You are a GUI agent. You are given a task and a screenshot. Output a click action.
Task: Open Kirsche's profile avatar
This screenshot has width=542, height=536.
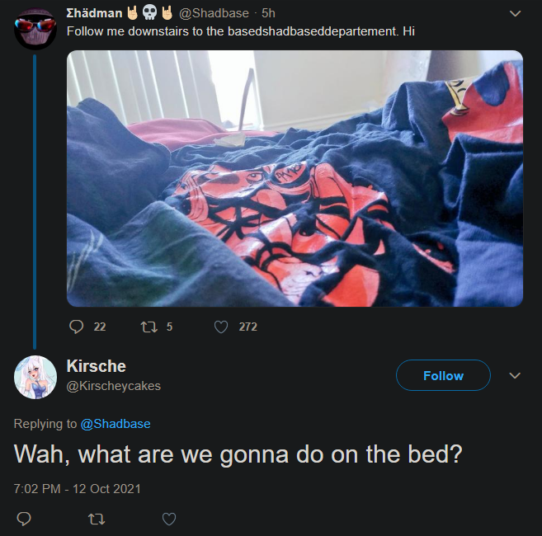(35, 377)
